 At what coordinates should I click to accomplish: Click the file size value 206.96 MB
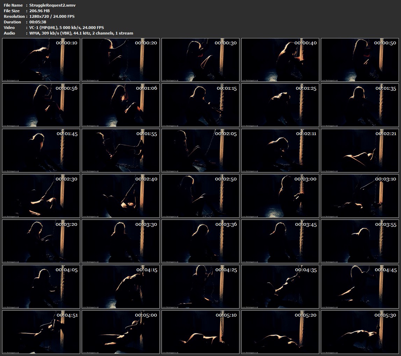tap(40, 11)
